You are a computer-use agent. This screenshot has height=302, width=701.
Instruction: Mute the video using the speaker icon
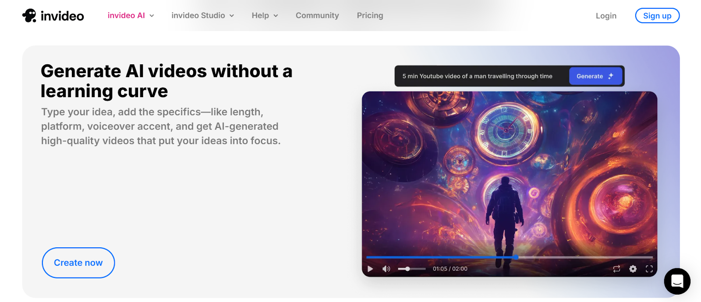(386, 269)
